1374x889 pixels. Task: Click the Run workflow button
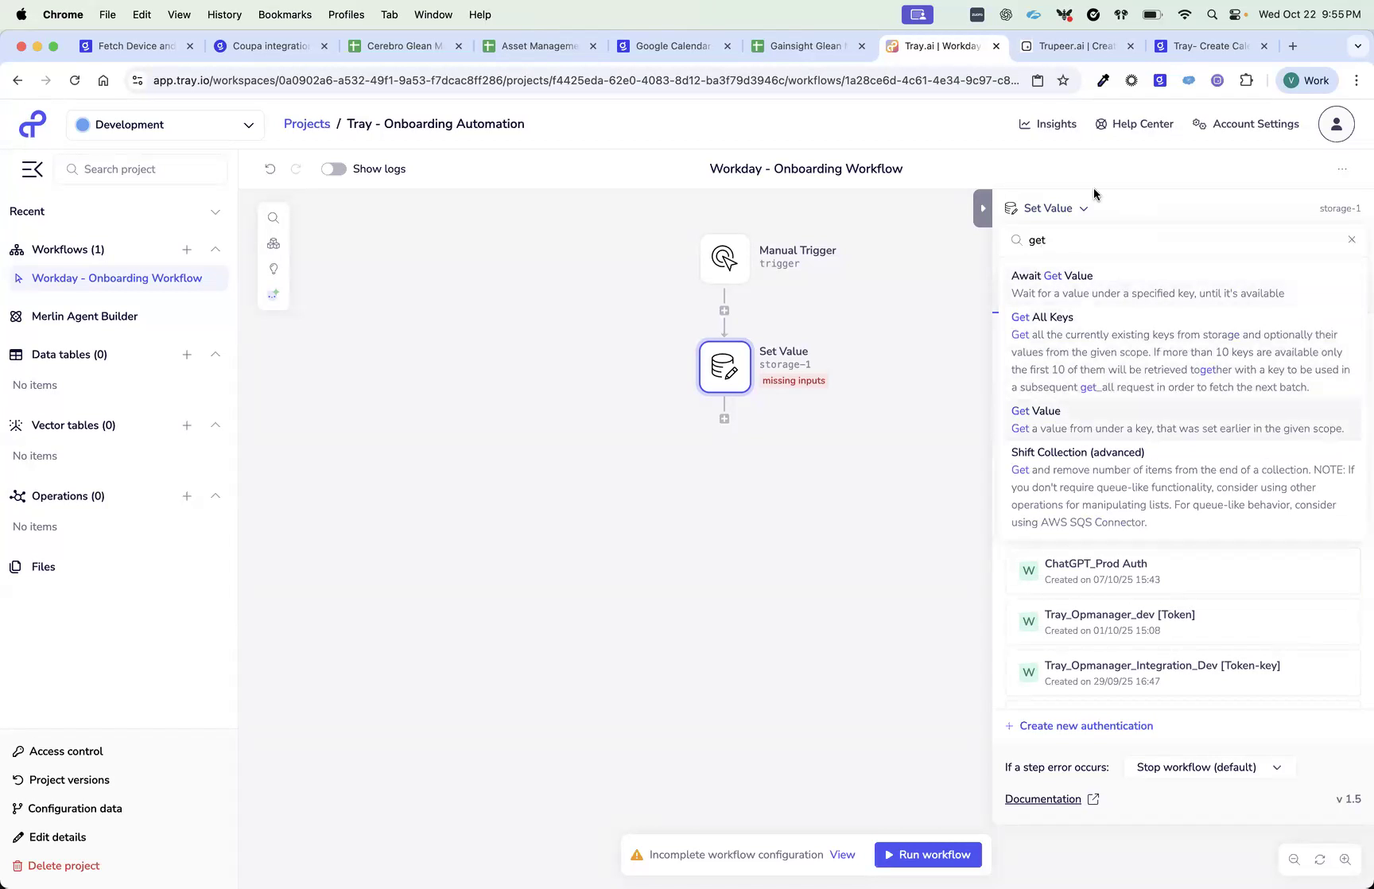pos(927,854)
